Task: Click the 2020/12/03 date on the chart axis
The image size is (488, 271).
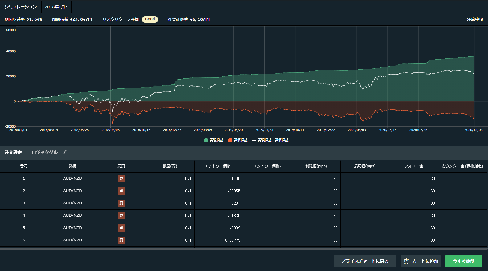Action: 474,130
